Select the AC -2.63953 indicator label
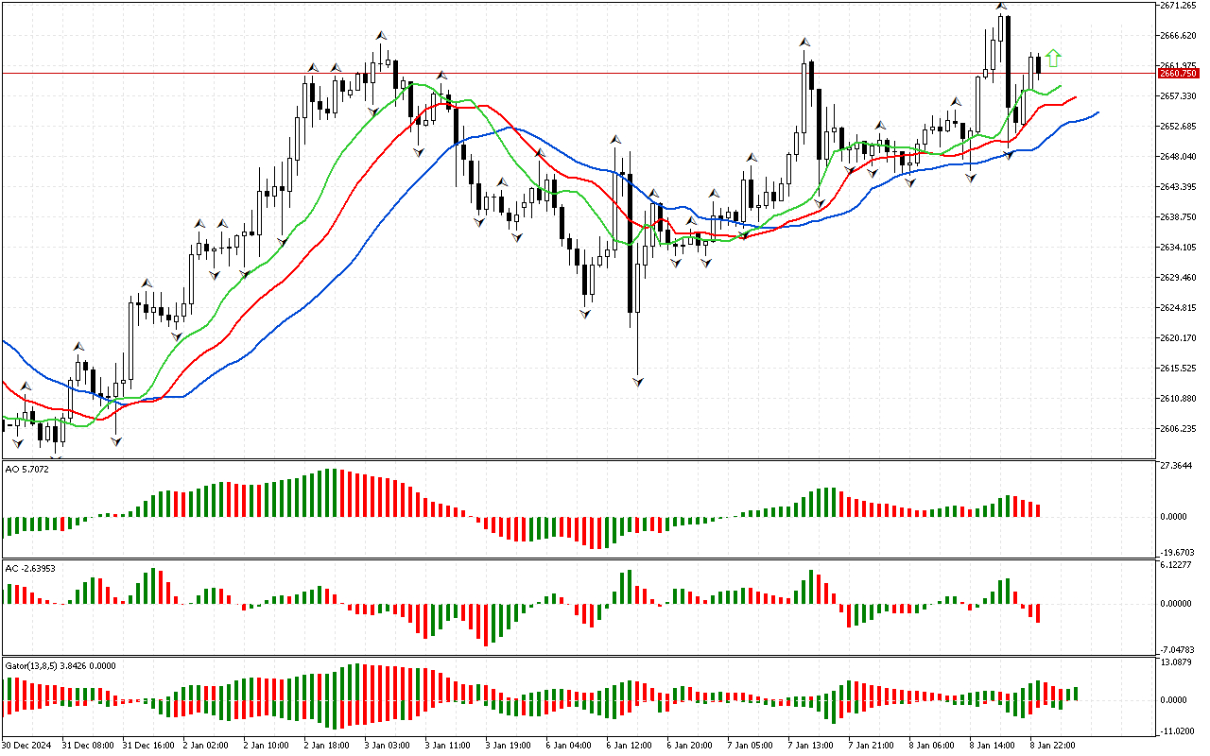 click(x=30, y=568)
